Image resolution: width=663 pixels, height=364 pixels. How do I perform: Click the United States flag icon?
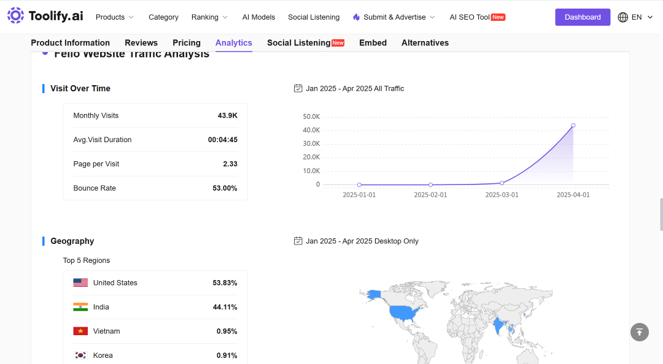click(x=80, y=282)
